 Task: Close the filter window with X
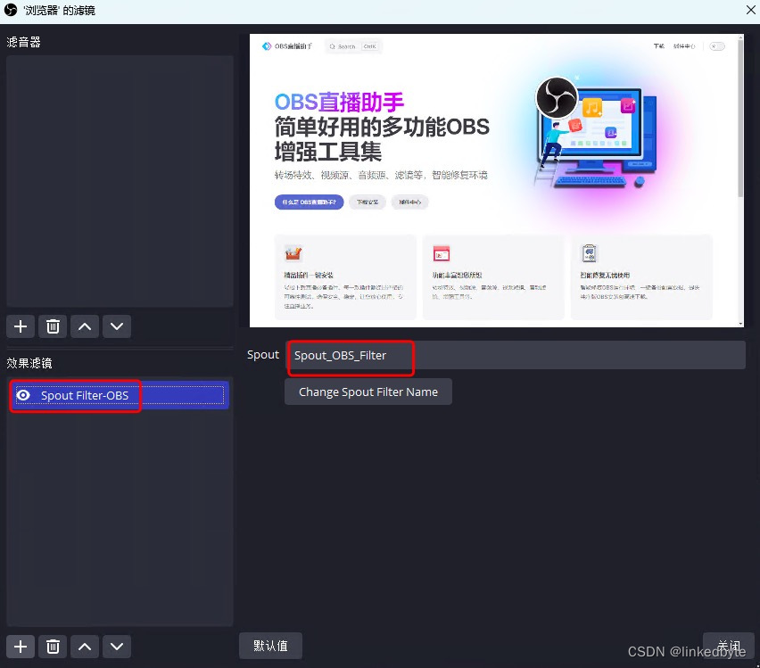click(x=750, y=10)
